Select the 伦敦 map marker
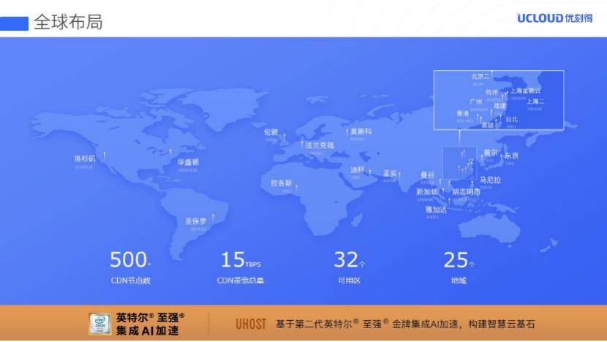 coord(271,132)
